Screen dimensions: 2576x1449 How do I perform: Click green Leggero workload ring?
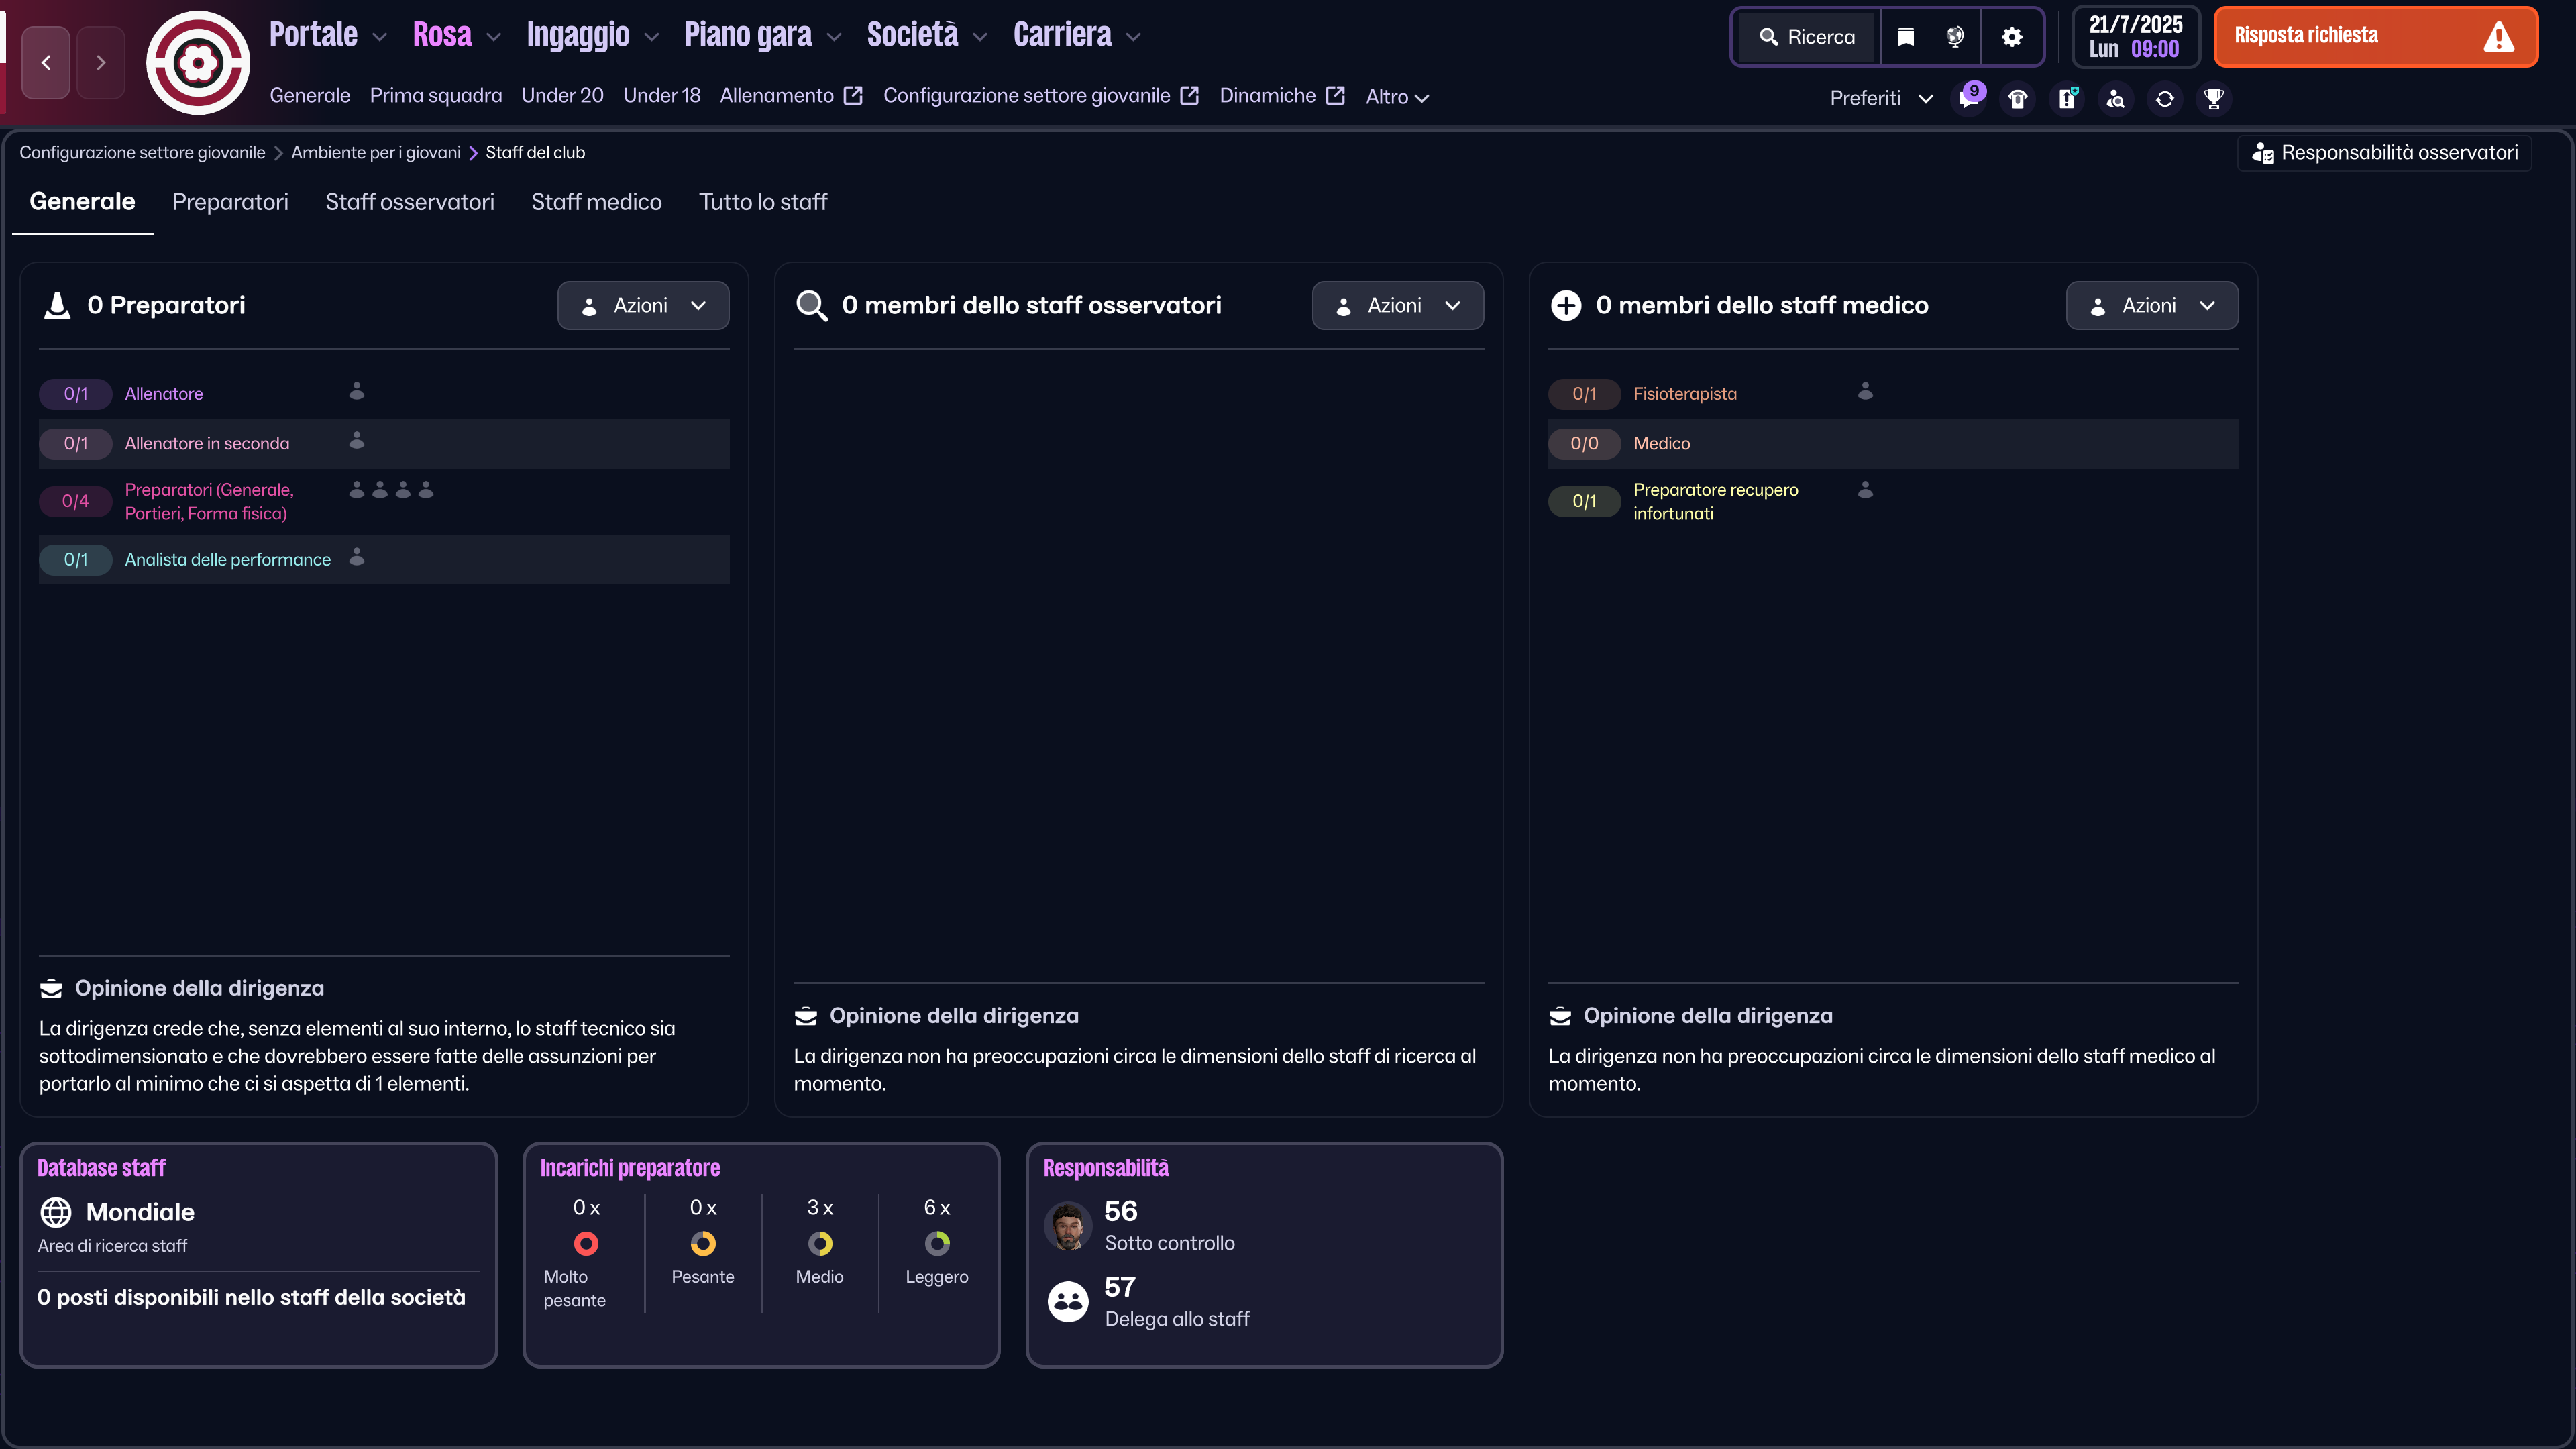(937, 1243)
